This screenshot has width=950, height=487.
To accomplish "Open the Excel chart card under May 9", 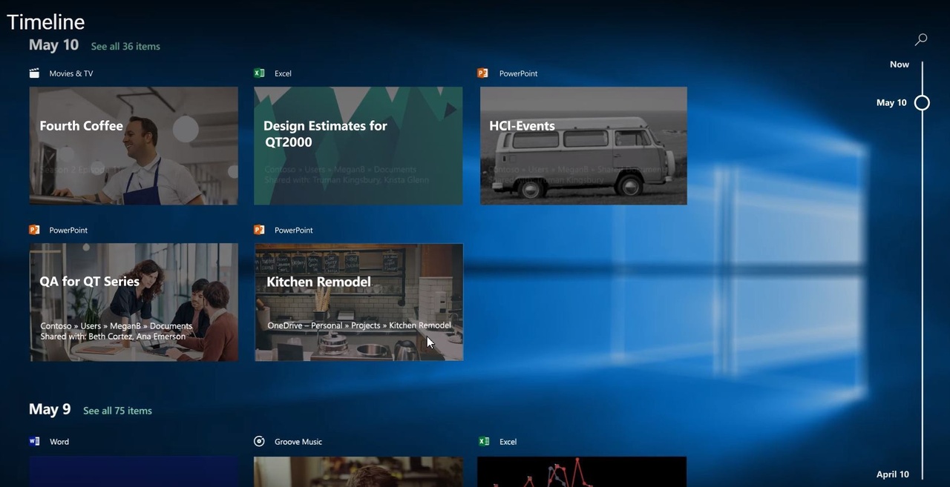I will (x=582, y=471).
